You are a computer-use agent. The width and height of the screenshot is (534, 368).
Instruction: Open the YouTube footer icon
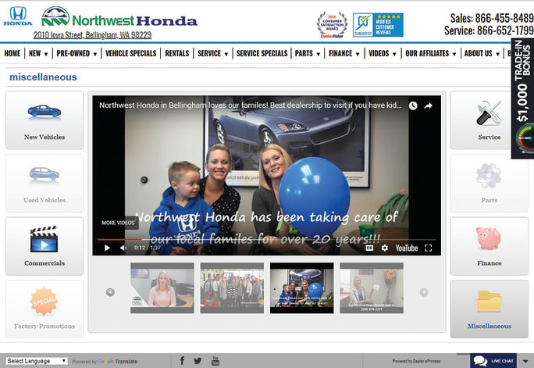215,360
